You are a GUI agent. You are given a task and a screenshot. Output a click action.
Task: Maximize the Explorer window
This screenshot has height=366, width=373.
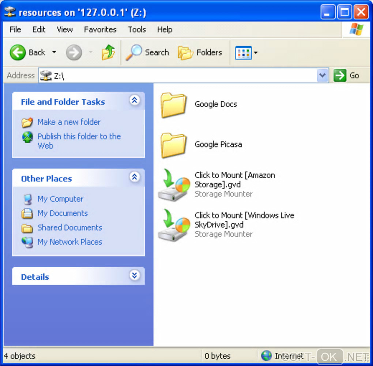coord(344,12)
